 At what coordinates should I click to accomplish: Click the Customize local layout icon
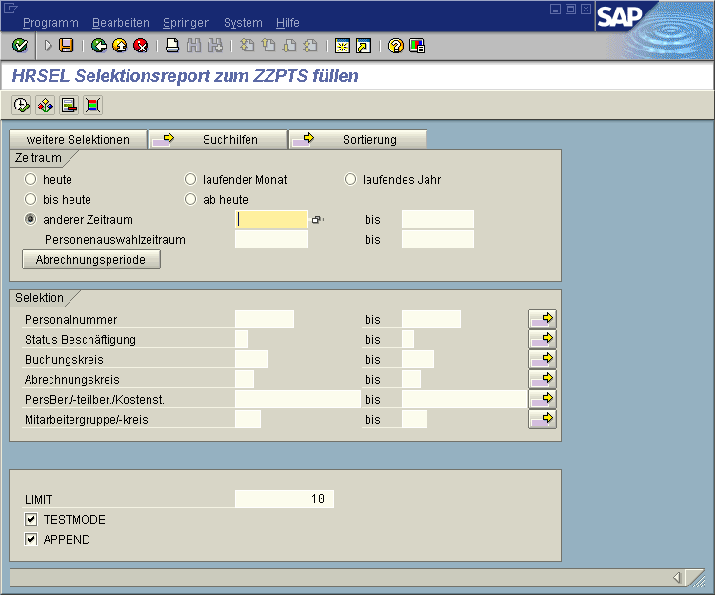pos(416,45)
